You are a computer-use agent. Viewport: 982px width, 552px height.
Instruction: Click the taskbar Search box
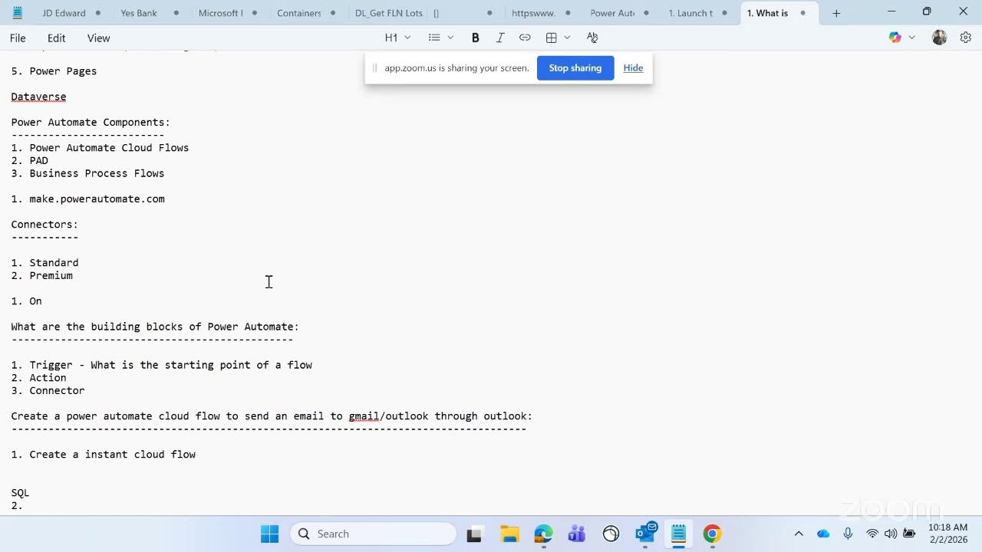(x=373, y=534)
